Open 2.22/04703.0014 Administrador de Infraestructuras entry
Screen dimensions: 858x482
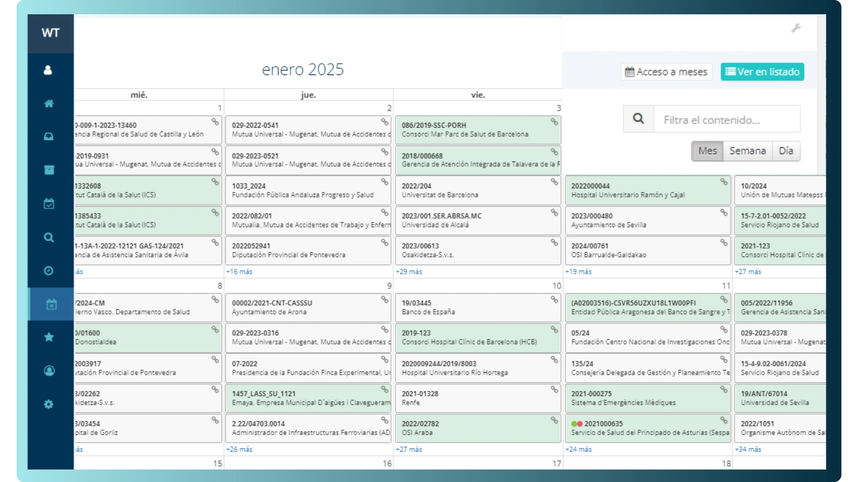tap(308, 428)
